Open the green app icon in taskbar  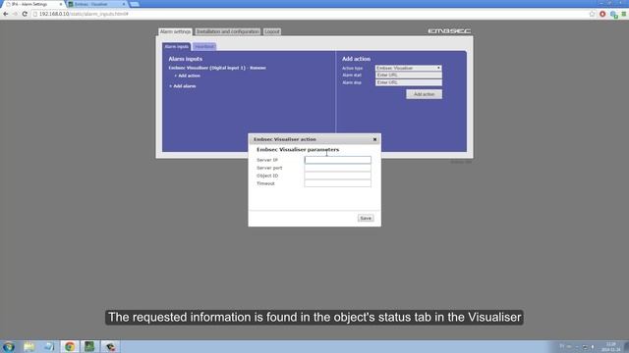pos(89,346)
